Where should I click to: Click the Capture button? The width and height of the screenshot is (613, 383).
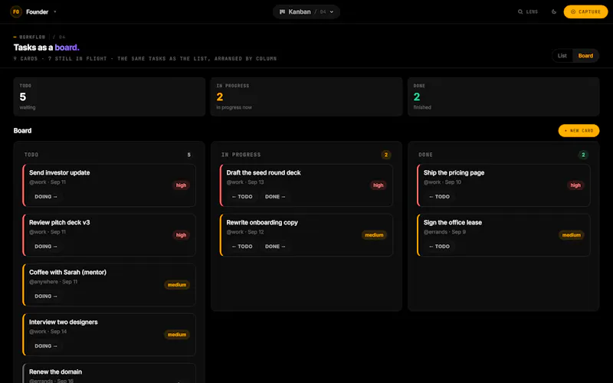click(585, 11)
